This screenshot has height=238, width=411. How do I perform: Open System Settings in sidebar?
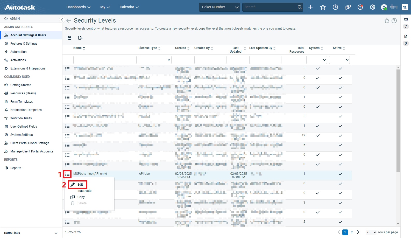pyautogui.click(x=22, y=135)
